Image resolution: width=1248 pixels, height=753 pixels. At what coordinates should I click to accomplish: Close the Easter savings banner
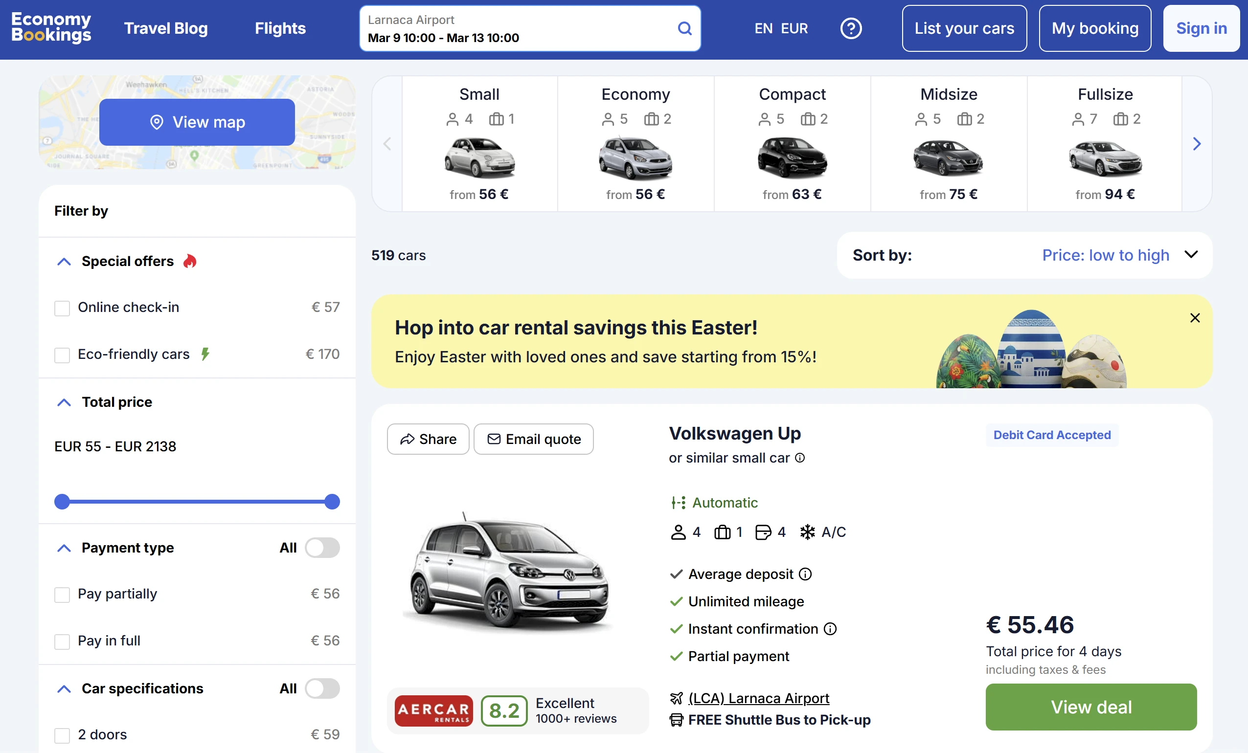click(x=1194, y=318)
